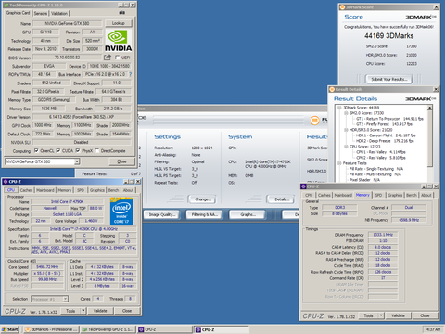The image size is (445, 334).
Task: Collapse the CPU Score tree node
Action: pyautogui.click(x=346, y=147)
